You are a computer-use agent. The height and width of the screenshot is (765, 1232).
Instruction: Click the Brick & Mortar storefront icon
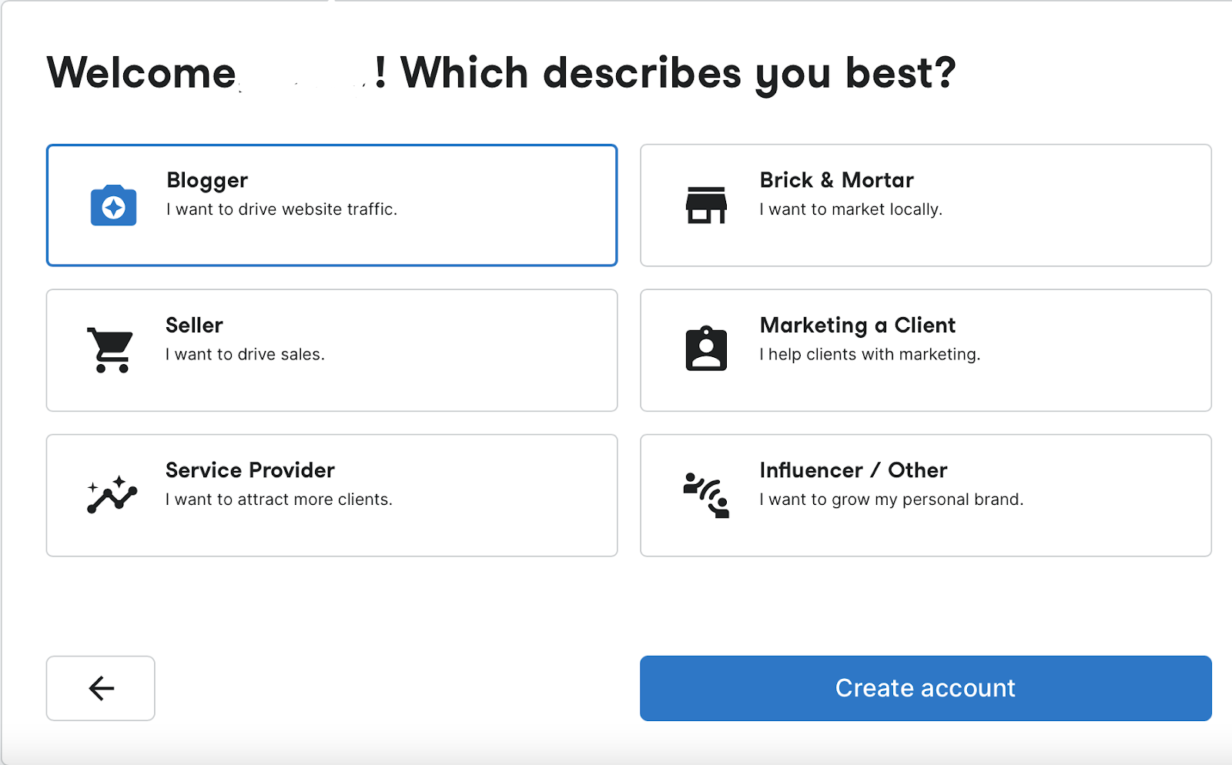[706, 205]
